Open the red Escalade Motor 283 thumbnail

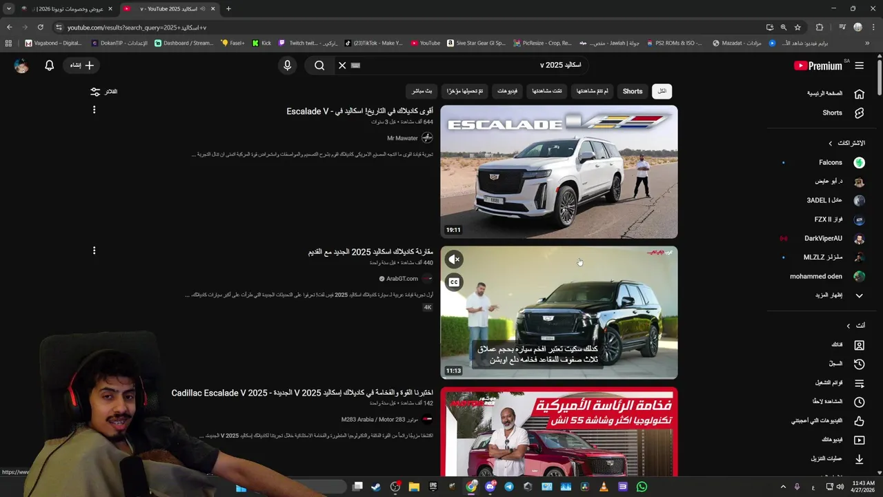[x=559, y=432]
